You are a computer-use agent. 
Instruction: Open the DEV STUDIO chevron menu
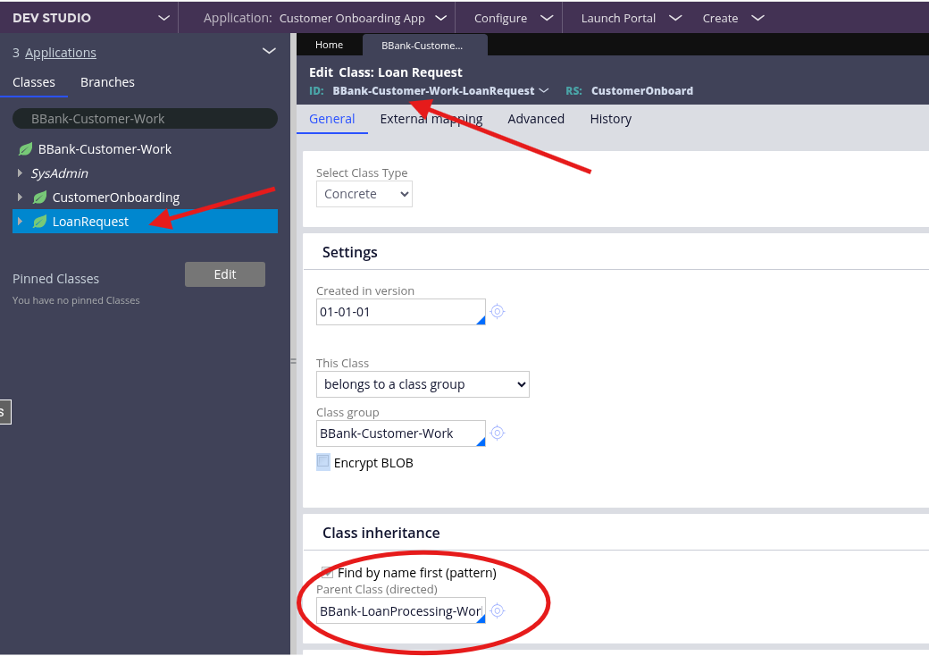[163, 18]
